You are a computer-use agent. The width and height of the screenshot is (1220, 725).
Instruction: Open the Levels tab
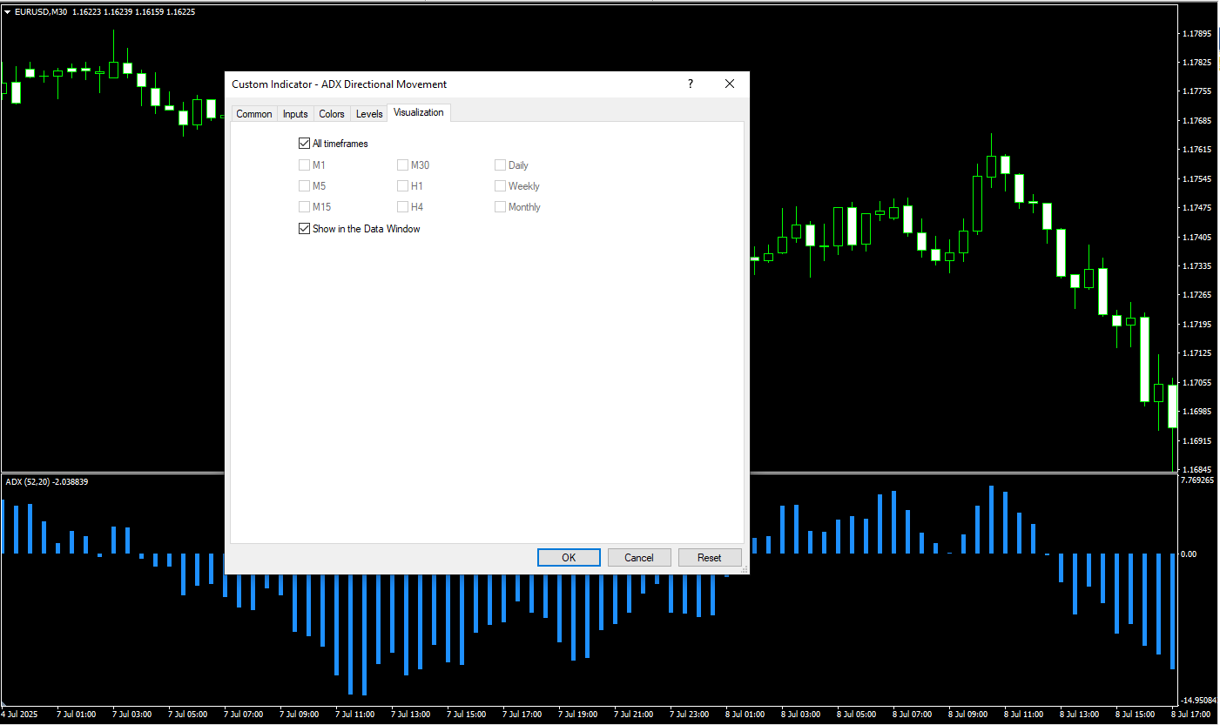[x=369, y=114]
